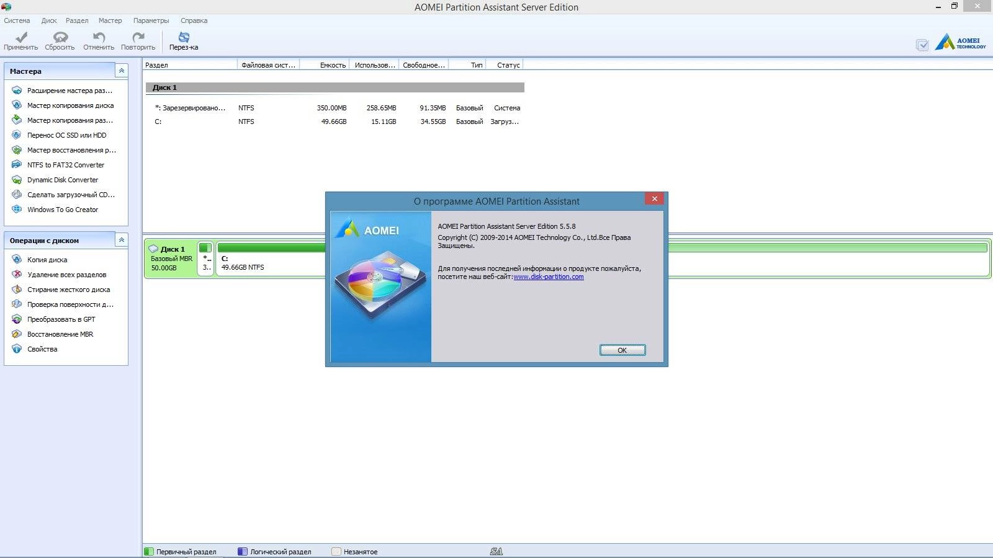This screenshot has width=993, height=558.
Task: Click the Применить (Apply) toolbar icon
Action: click(21, 37)
